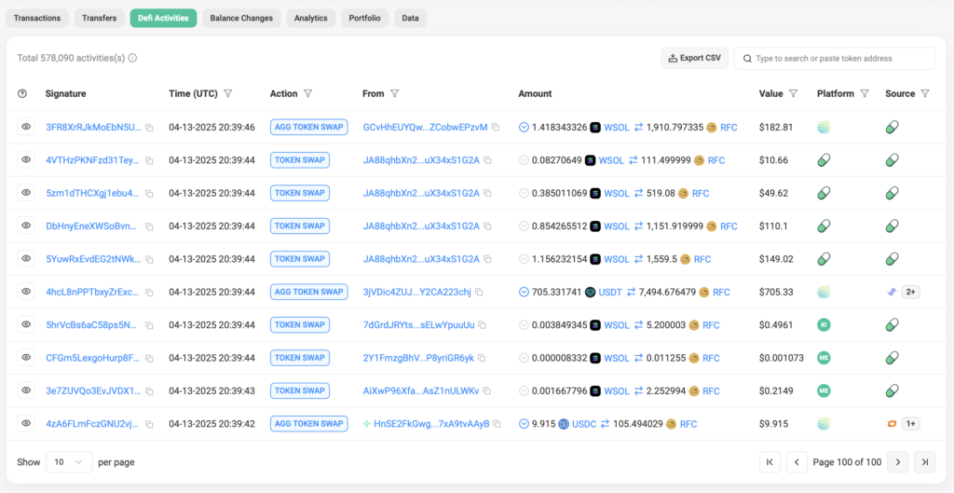Screen dimensions: 954x493
Task: Toggle eye view for row 5YuwRxEvdEG2tNWk
Action: coord(26,258)
